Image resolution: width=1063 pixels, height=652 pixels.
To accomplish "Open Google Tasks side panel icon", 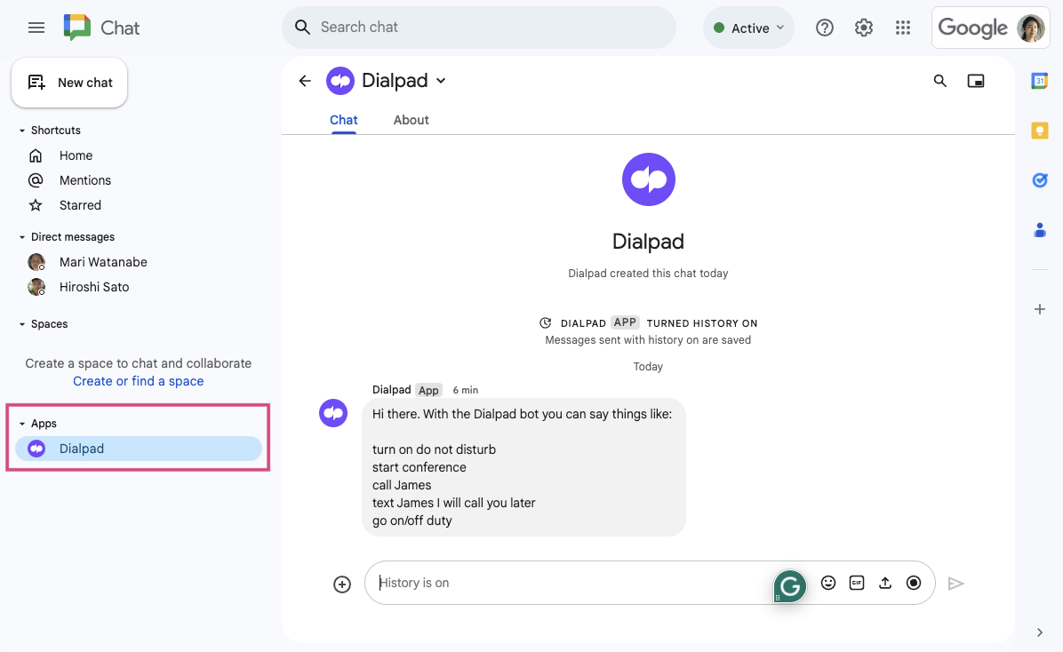I will coord(1039,180).
